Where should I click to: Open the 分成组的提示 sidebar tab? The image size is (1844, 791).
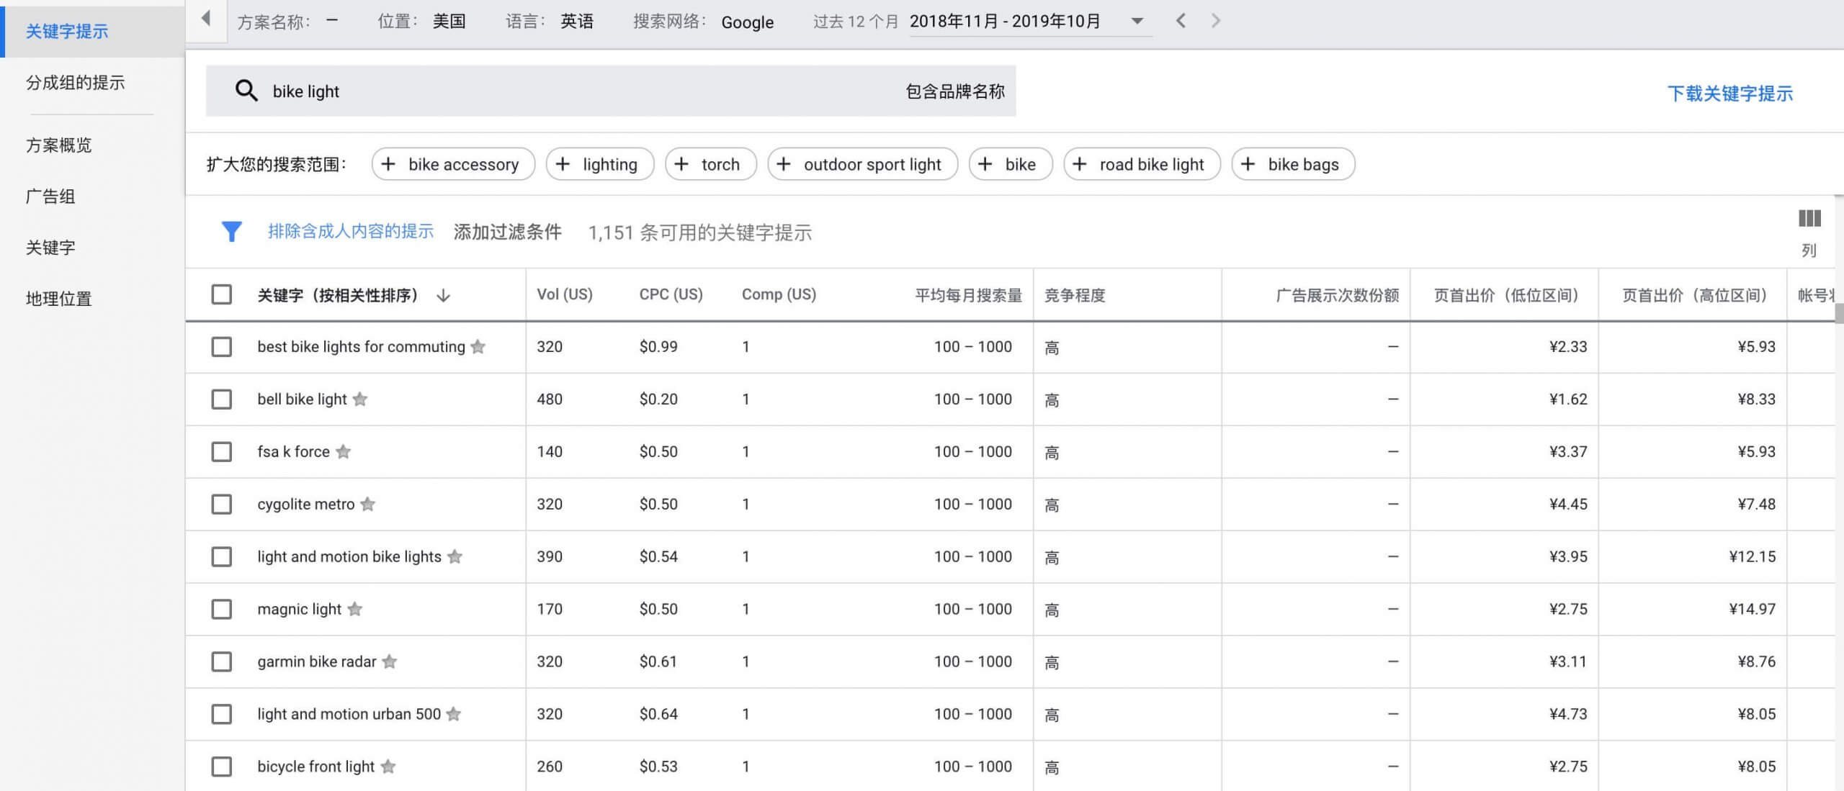(x=75, y=82)
